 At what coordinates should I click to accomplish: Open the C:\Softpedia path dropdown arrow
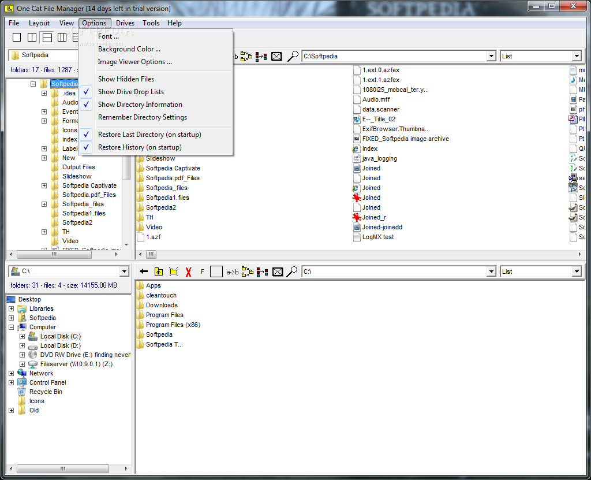coord(491,56)
